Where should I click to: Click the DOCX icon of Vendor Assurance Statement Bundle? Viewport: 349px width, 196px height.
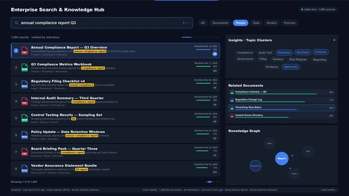[25, 169]
